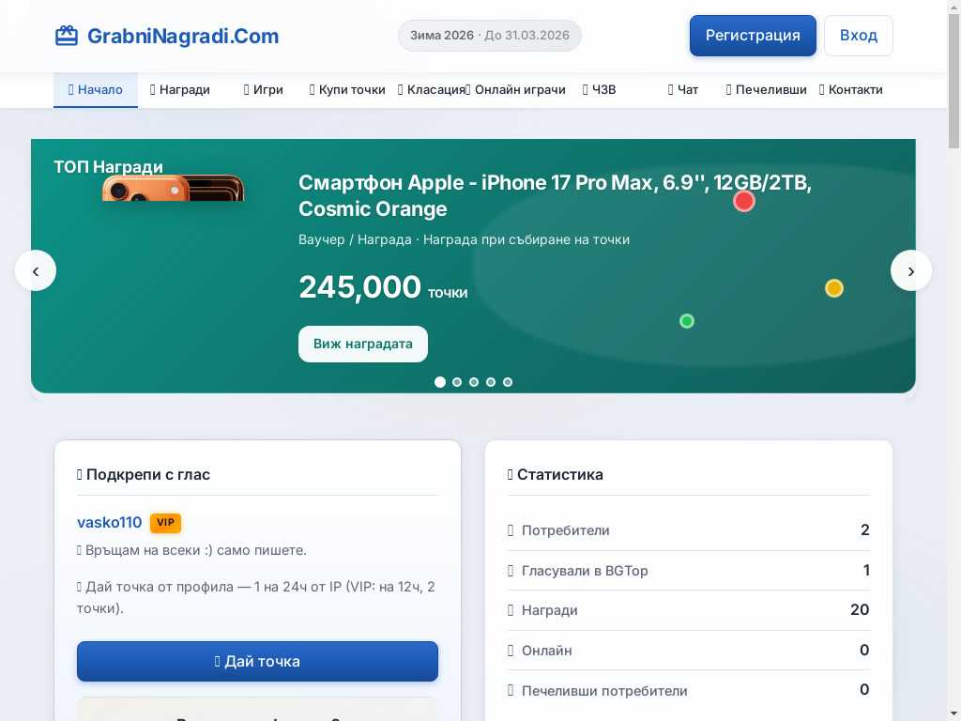The width and height of the screenshot is (961, 721).
Task: Click the green floating dot in banner
Action: 686,321
